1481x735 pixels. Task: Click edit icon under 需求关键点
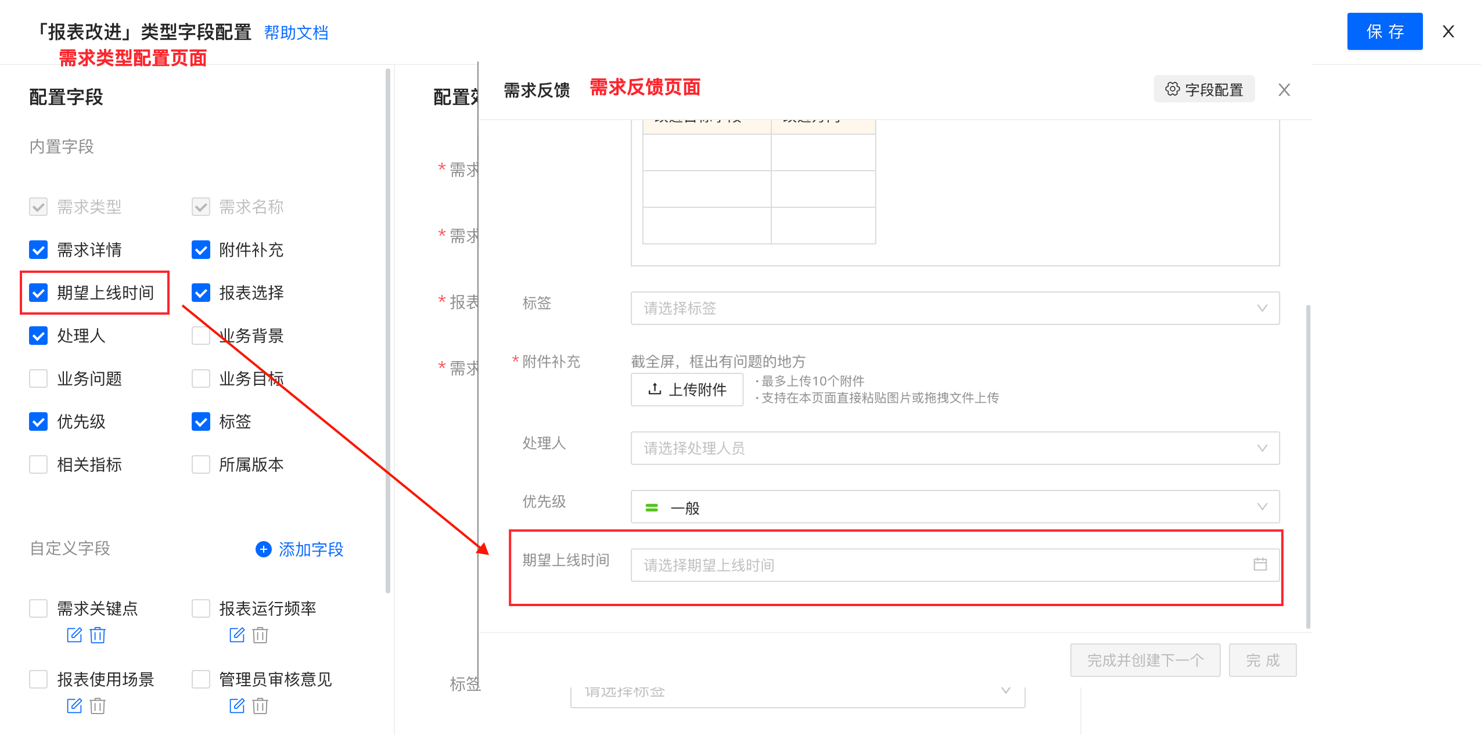(74, 635)
